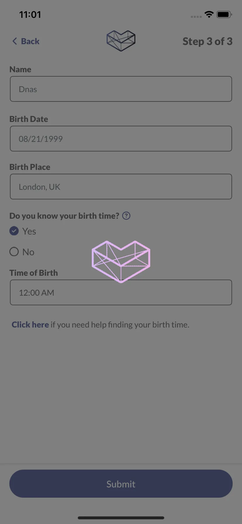Tap the pink heart loading animation
Screen dimensions: 242x524
pos(121,262)
